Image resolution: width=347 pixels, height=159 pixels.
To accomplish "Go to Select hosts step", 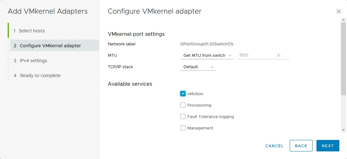I will (32, 31).
